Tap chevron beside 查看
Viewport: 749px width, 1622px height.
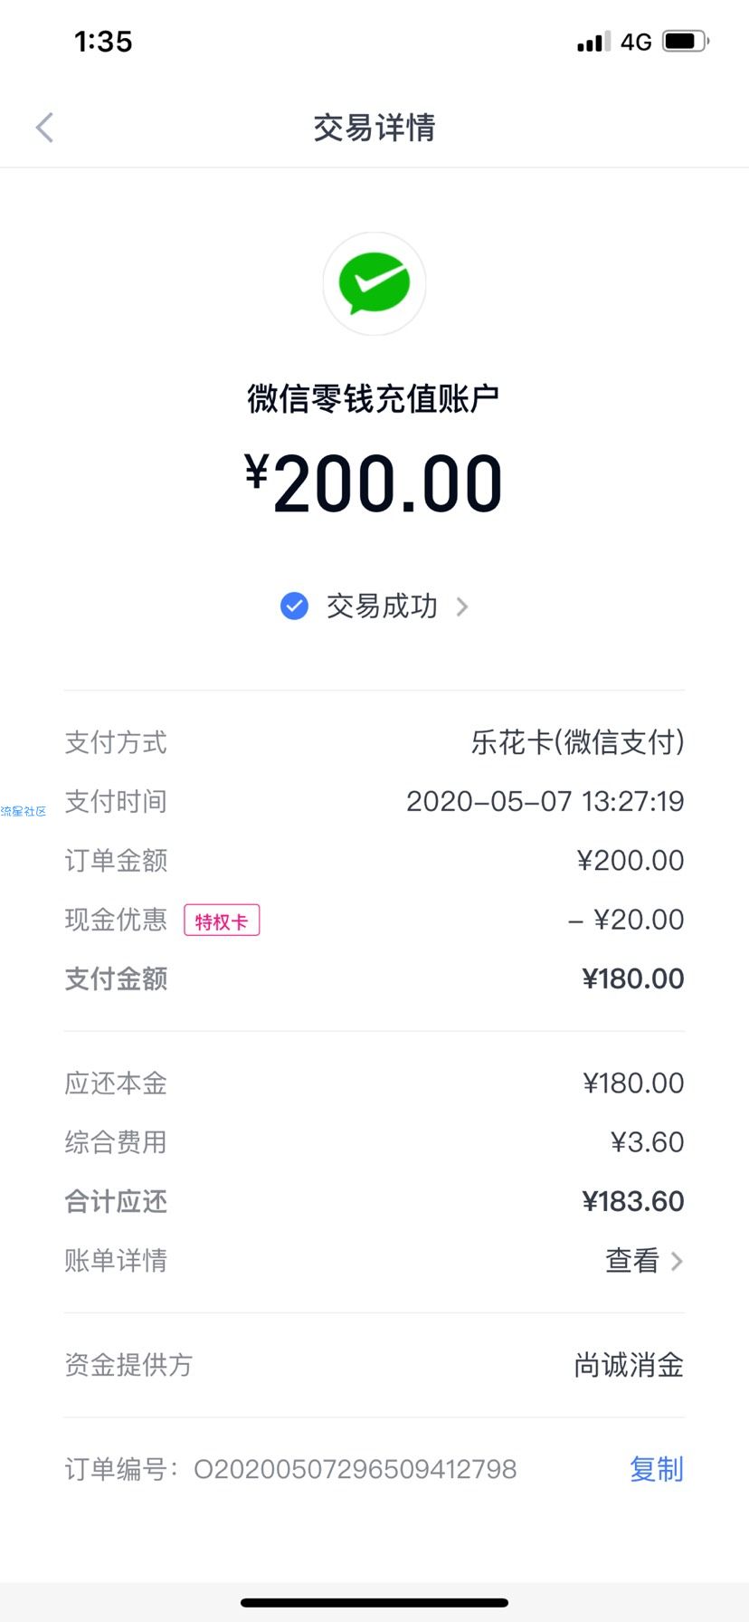pyautogui.click(x=677, y=1261)
